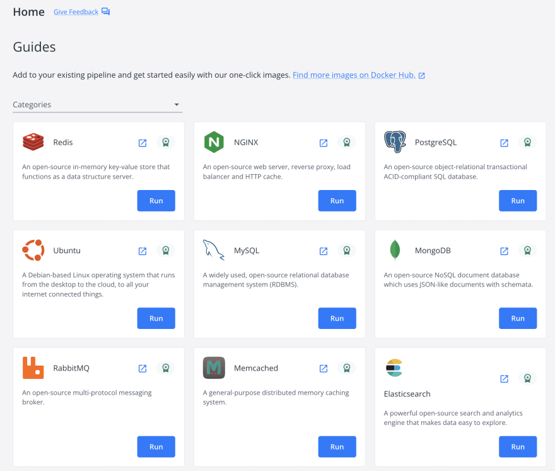This screenshot has height=471, width=555.
Task: Run the RabbitMQ image
Action: 156,446
